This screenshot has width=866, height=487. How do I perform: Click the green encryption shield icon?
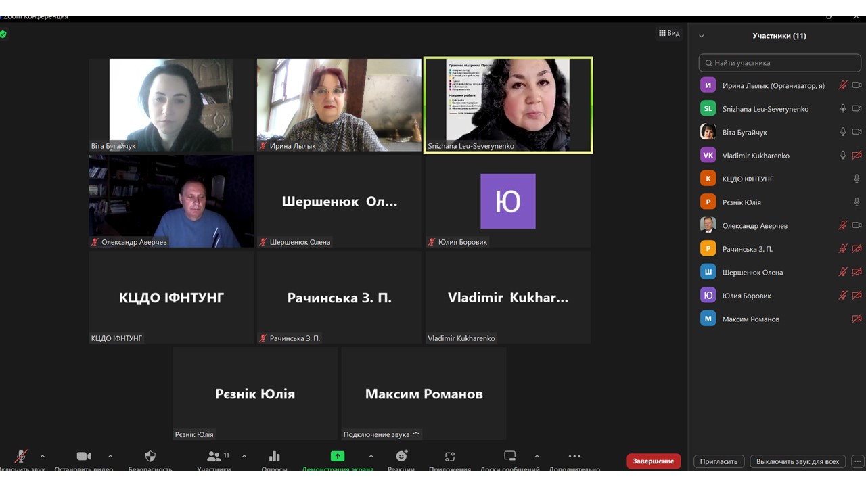pos(3,34)
